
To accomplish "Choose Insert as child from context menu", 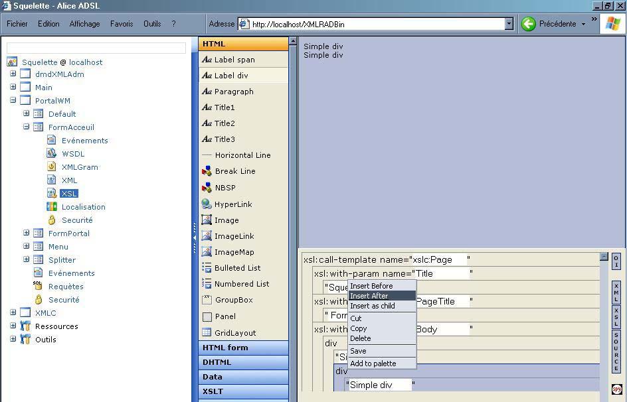I will pyautogui.click(x=373, y=306).
